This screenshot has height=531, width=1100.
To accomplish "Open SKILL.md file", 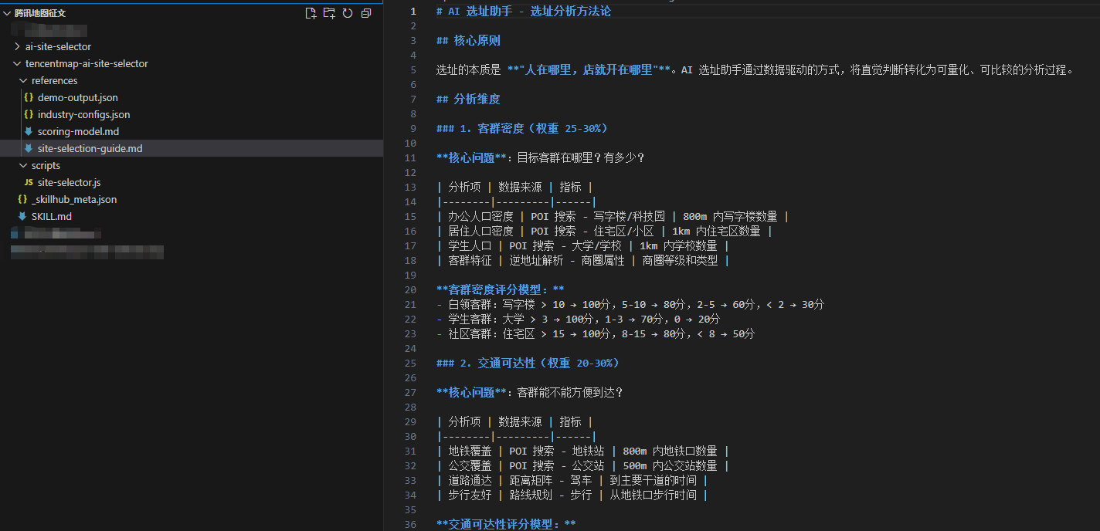I will (x=51, y=217).
